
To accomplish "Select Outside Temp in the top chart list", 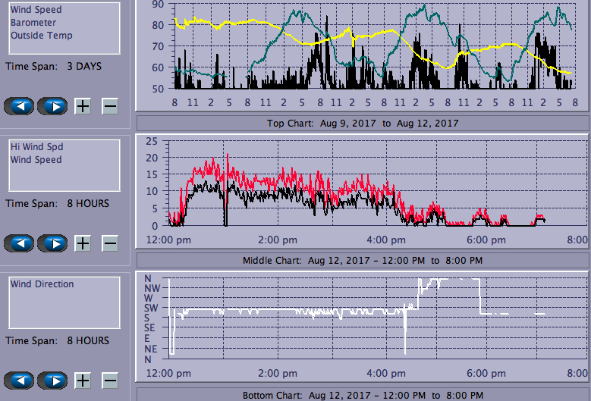I will coord(42,36).
